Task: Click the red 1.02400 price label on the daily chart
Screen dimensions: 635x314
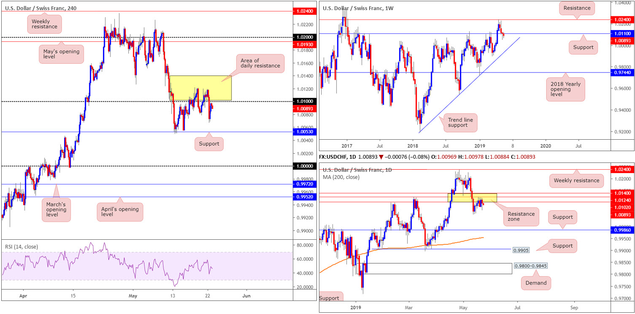Action: click(x=622, y=169)
